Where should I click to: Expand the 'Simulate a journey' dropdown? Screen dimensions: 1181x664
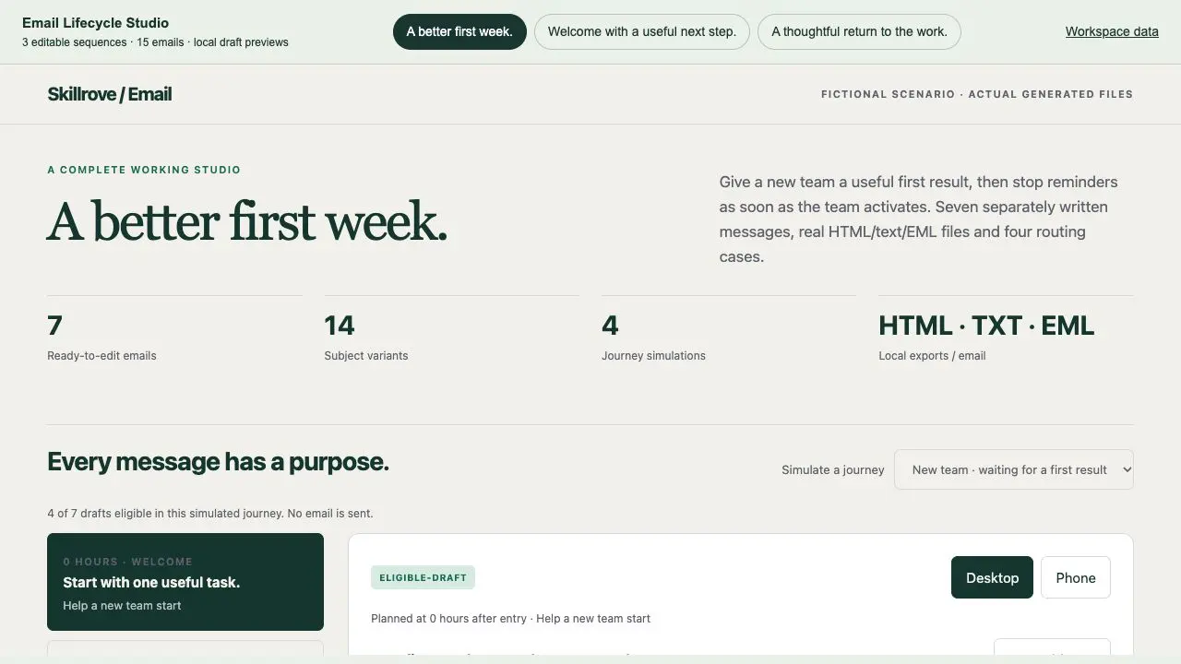click(x=1013, y=469)
